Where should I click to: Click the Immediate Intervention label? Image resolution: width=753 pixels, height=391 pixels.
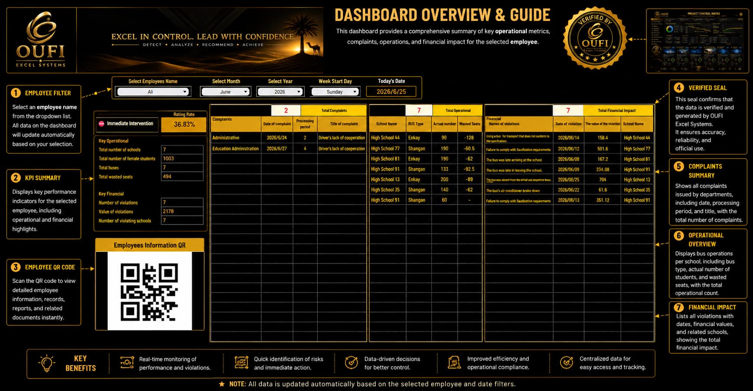click(130, 124)
